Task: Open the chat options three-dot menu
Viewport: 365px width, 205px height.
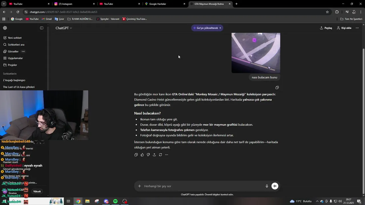Action: click(357, 28)
